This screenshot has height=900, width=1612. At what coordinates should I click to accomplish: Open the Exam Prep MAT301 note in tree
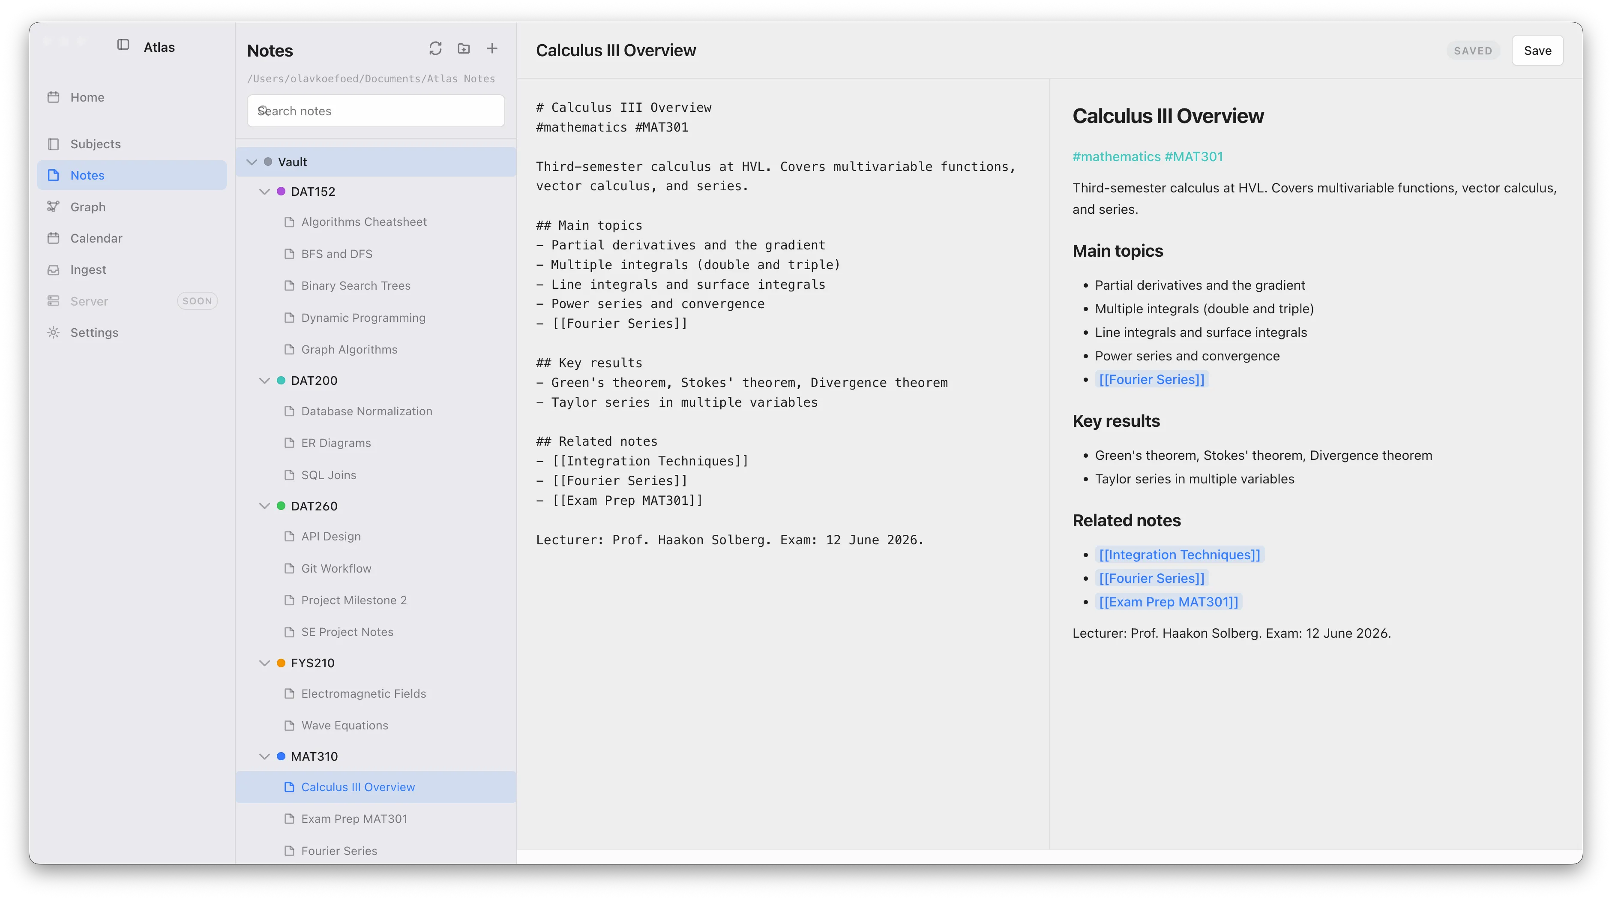pos(375,819)
